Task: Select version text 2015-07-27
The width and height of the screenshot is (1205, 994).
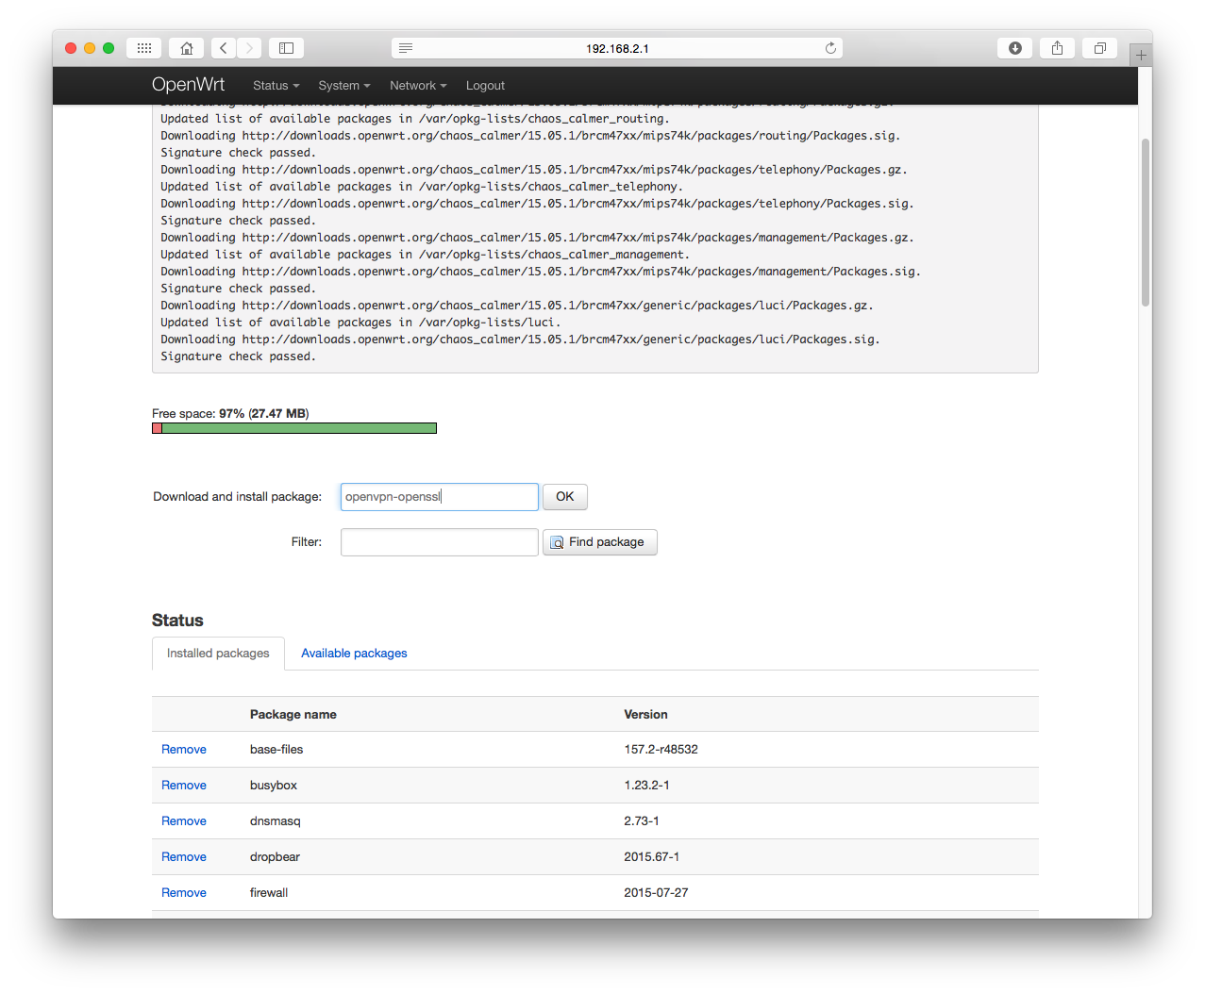Action: point(656,893)
